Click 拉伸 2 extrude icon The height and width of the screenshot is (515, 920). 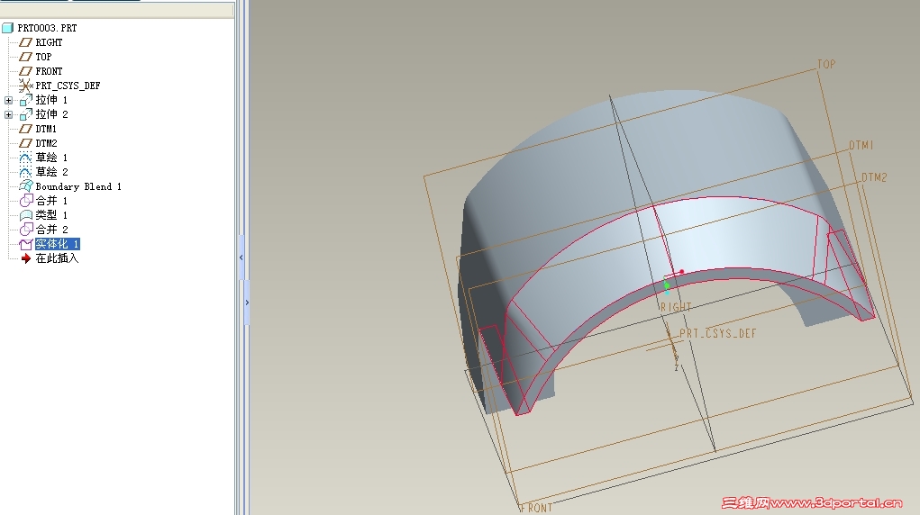[x=26, y=114]
